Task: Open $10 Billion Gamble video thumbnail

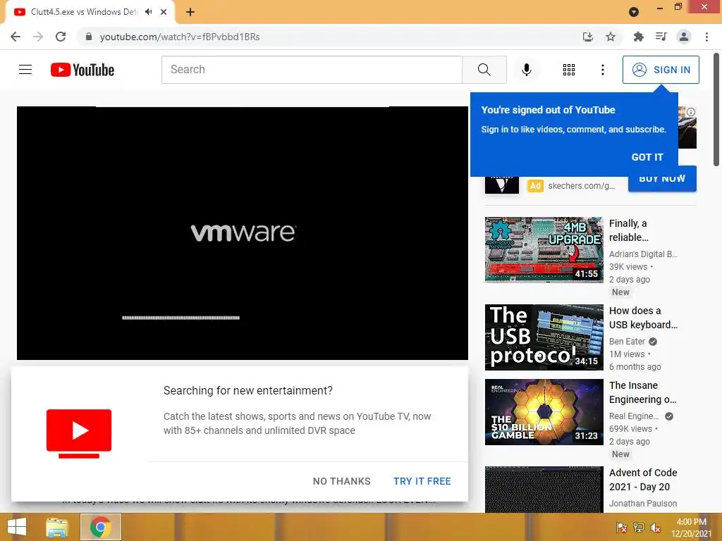Action: [x=544, y=411]
